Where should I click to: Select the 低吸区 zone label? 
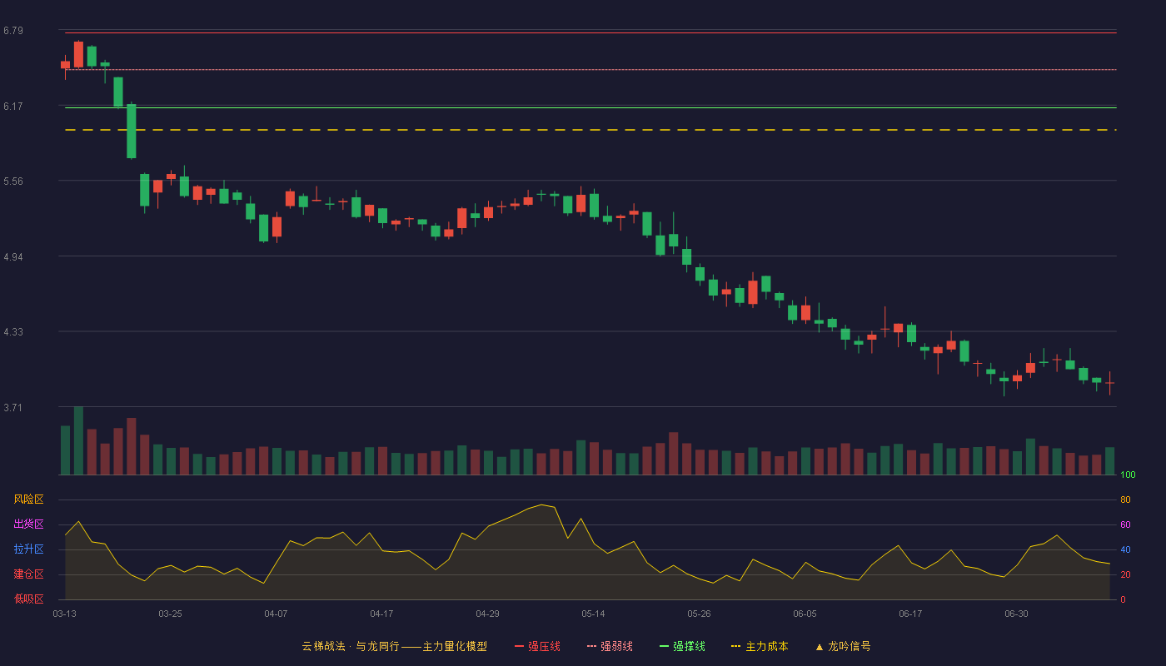pos(28,599)
